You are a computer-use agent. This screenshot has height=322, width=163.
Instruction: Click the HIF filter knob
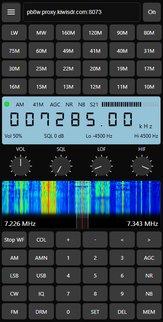point(142,166)
